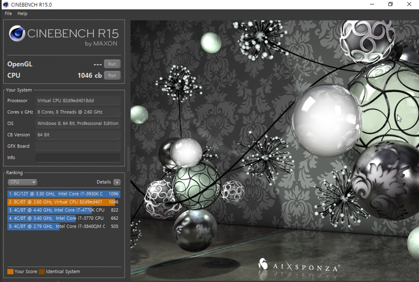Click the Cinebench title bar app icon
Viewport: 419px width, 282px height.
(x=6, y=4)
